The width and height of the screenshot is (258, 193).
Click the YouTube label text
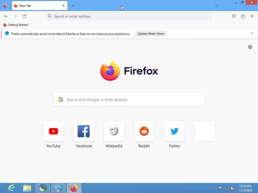click(53, 146)
